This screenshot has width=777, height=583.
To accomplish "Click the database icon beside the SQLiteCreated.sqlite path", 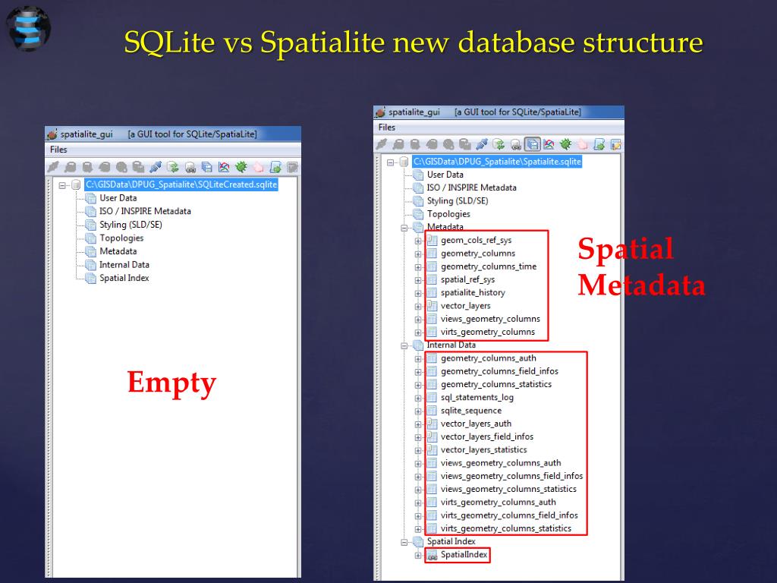I will 76,185.
